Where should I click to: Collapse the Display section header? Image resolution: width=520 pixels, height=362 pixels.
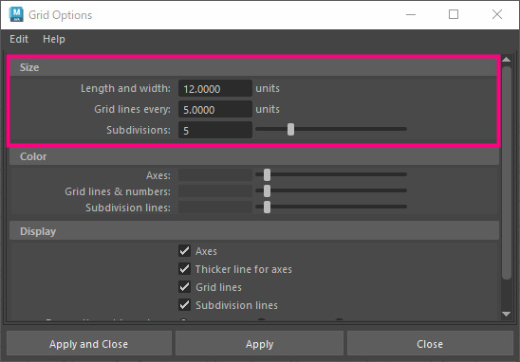(254, 231)
